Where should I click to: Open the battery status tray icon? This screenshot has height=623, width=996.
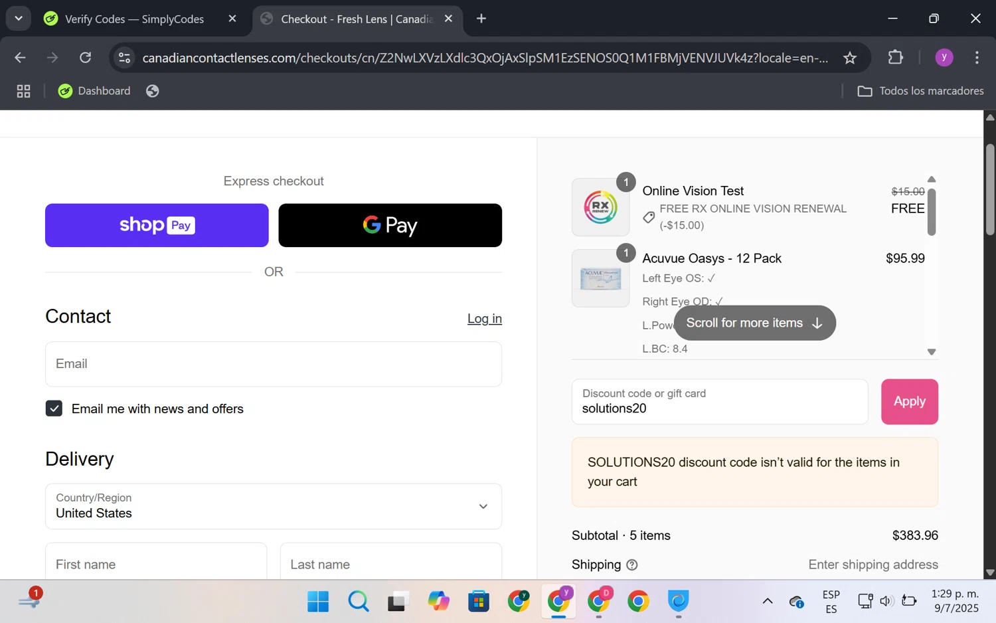point(909,601)
